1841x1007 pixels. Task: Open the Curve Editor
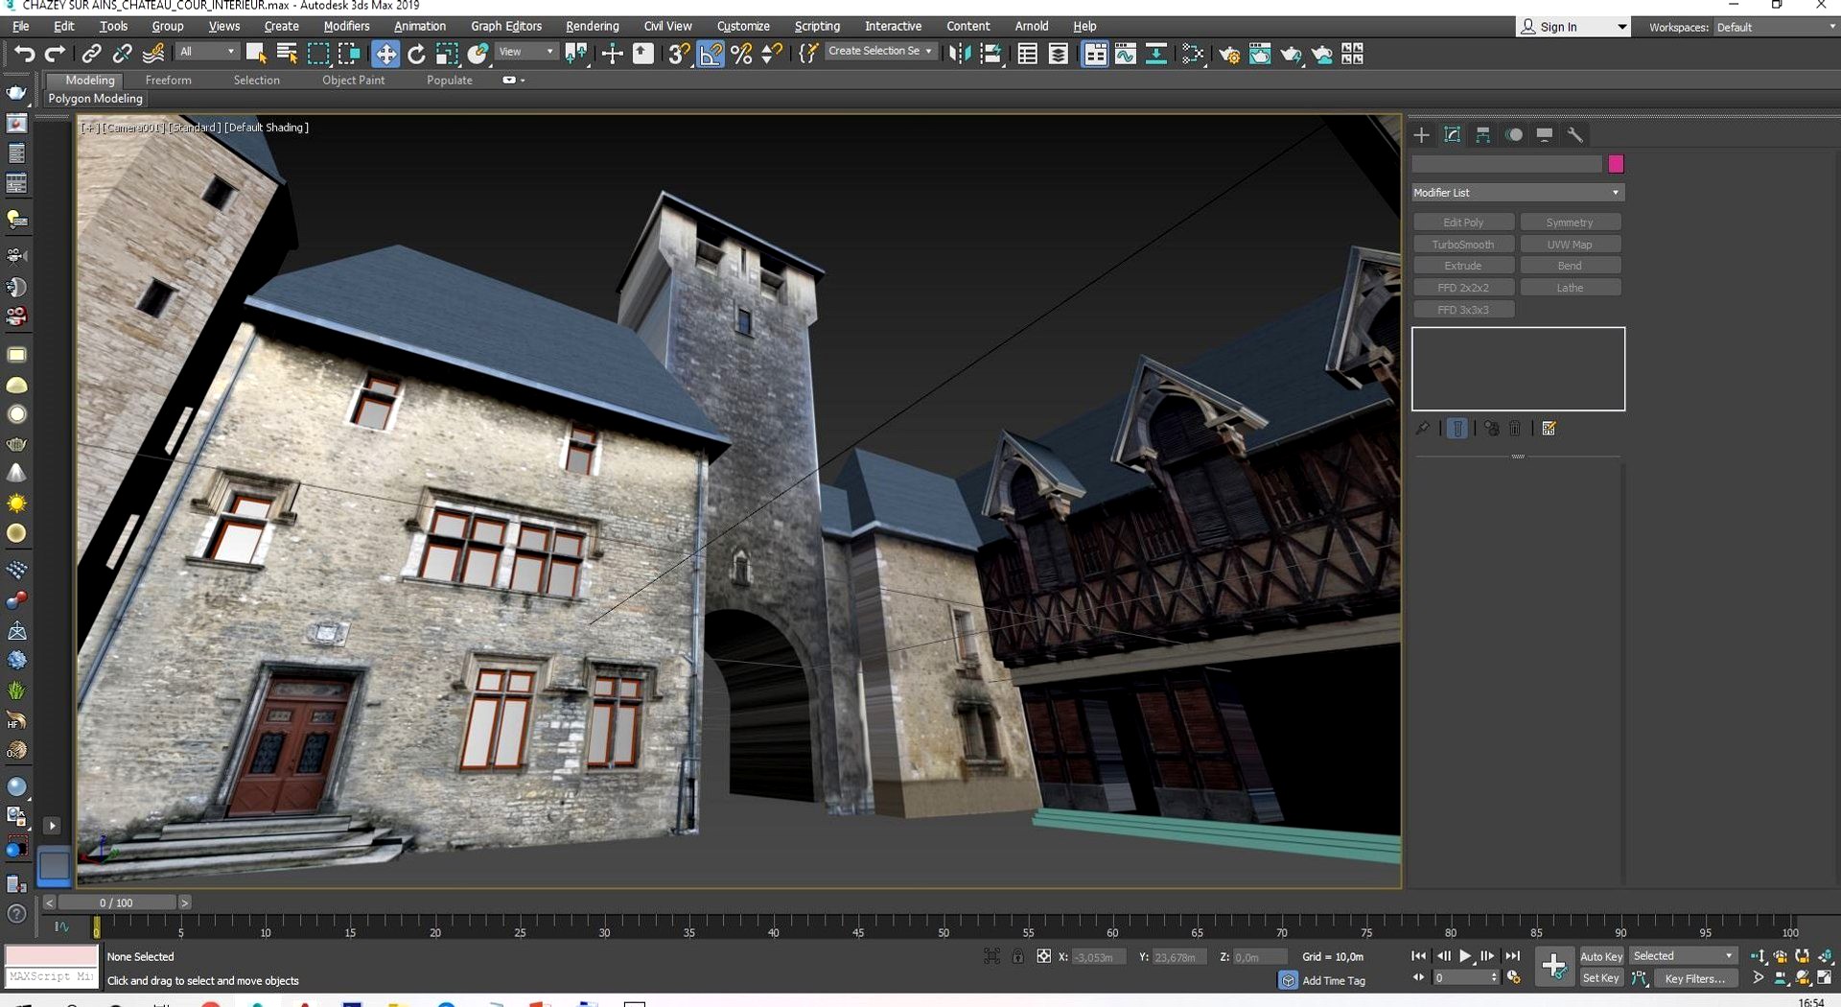click(x=1125, y=54)
